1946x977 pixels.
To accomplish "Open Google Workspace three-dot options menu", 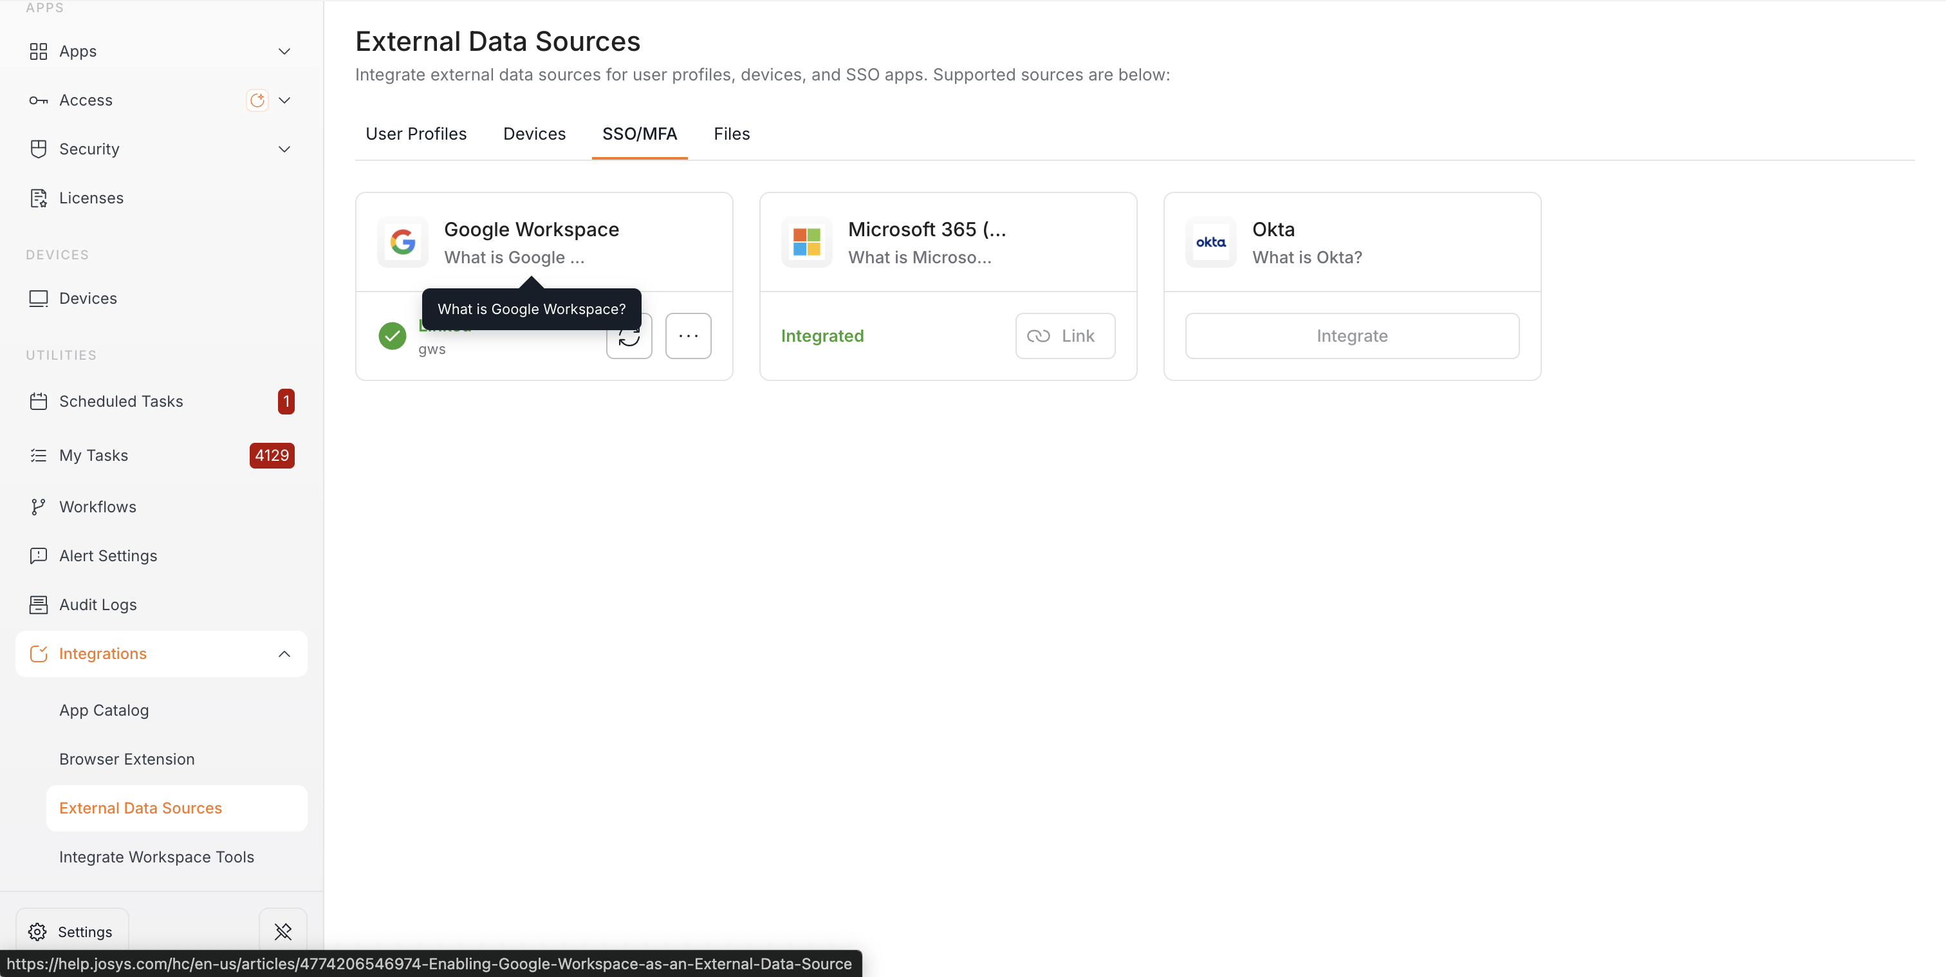I will [x=688, y=335].
